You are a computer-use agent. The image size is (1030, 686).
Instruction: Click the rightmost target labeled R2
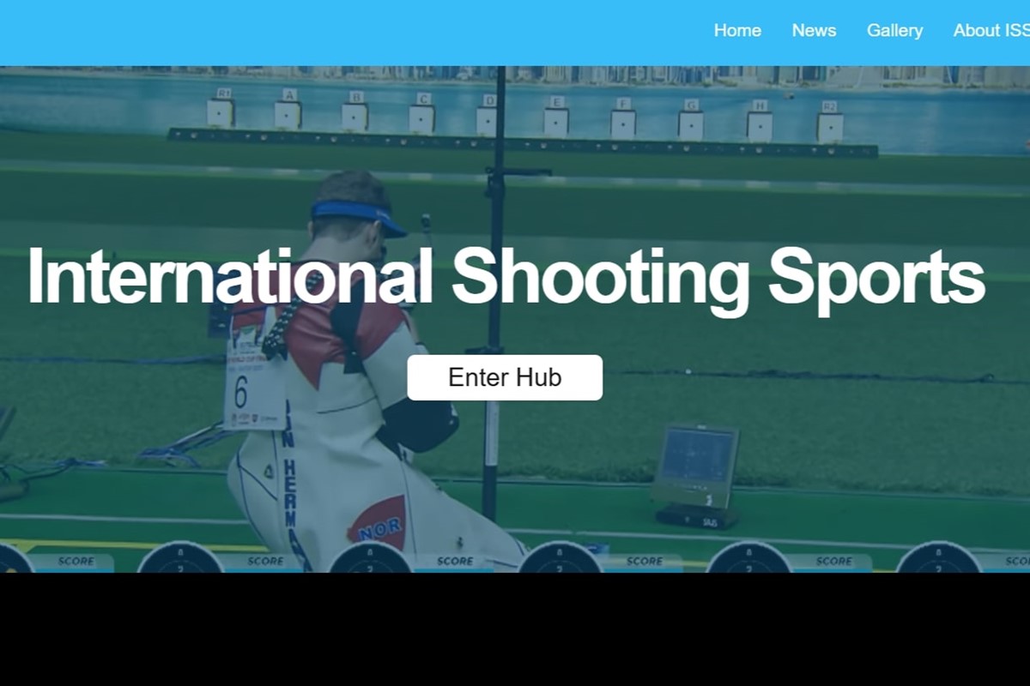pyautogui.click(x=829, y=126)
